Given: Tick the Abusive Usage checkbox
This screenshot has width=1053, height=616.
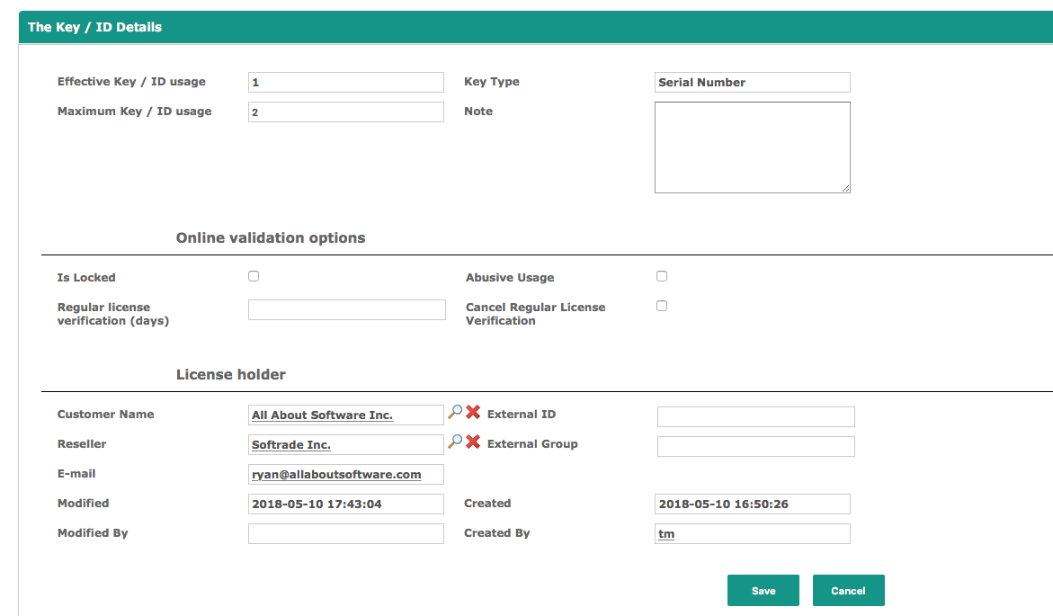Looking at the screenshot, I should click(662, 276).
